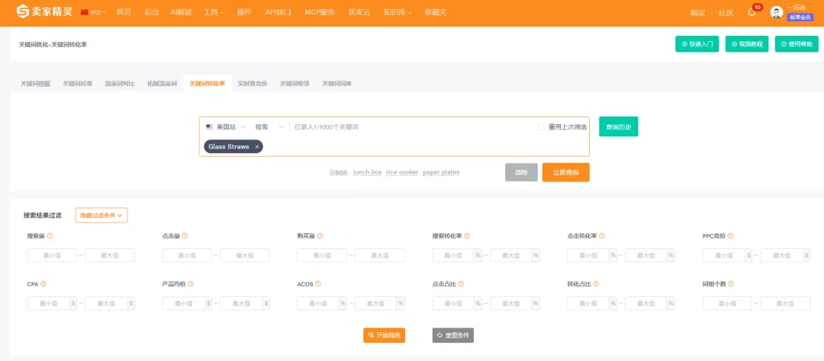This screenshot has height=361, width=824.
Task: Show help for 点击转化率 filter
Action: [602, 236]
